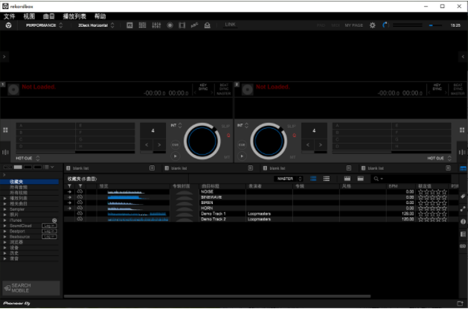Click the SEARCH MOBILE button
468x309 pixels.
[31, 287]
